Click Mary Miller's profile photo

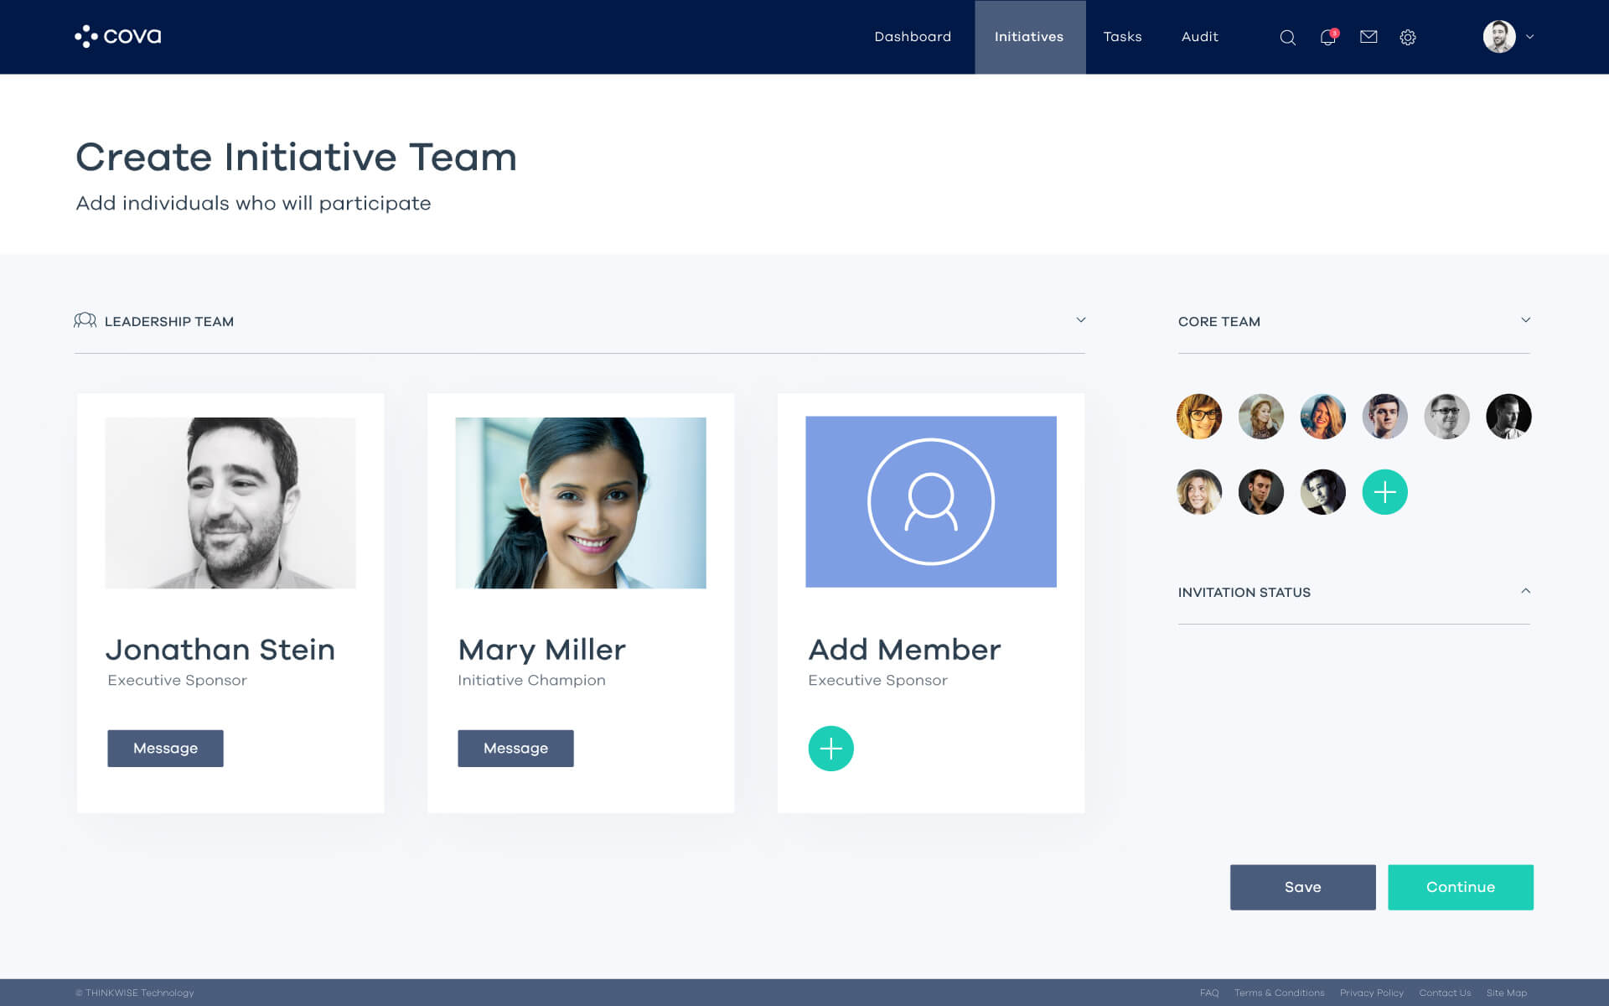[x=580, y=502]
